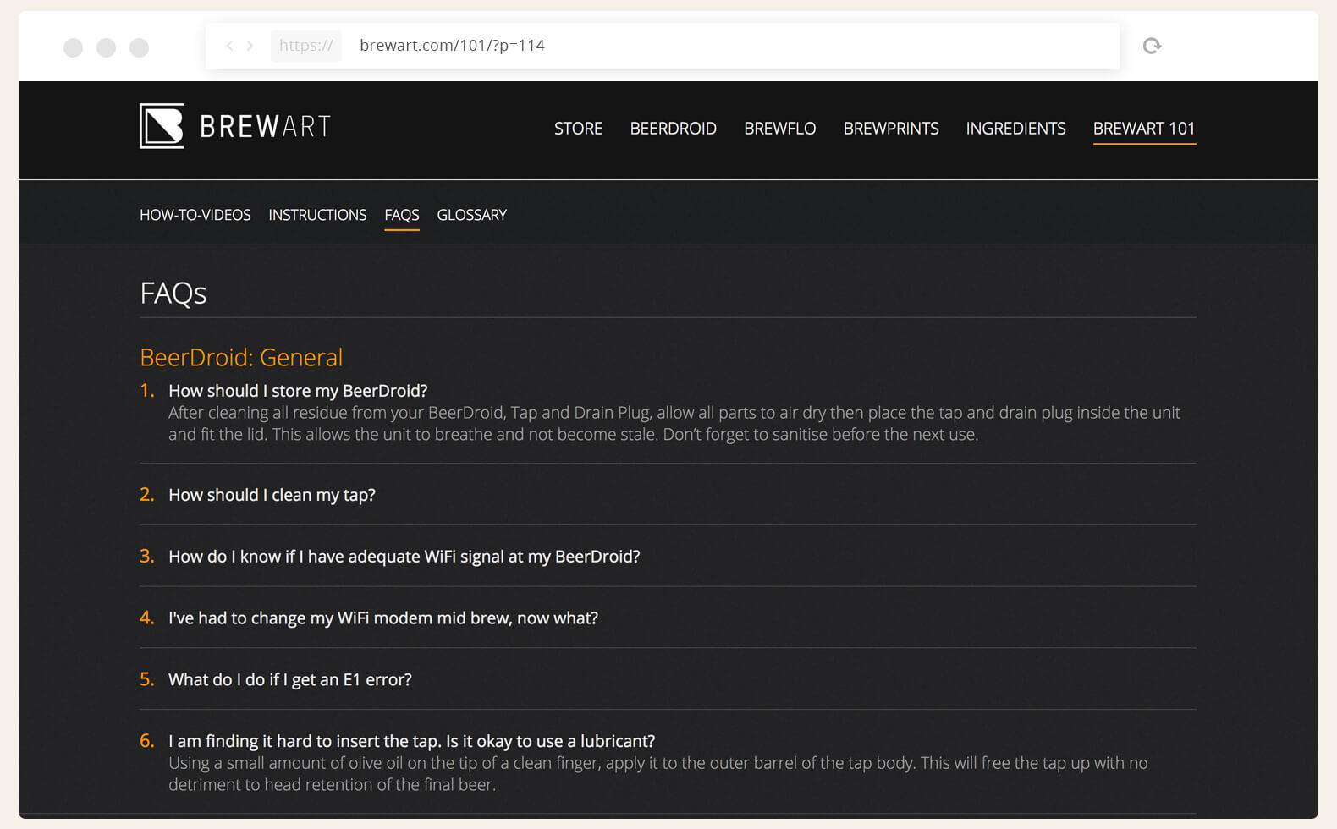Click the https:// protocol badge
The image size is (1337, 829).
305,46
